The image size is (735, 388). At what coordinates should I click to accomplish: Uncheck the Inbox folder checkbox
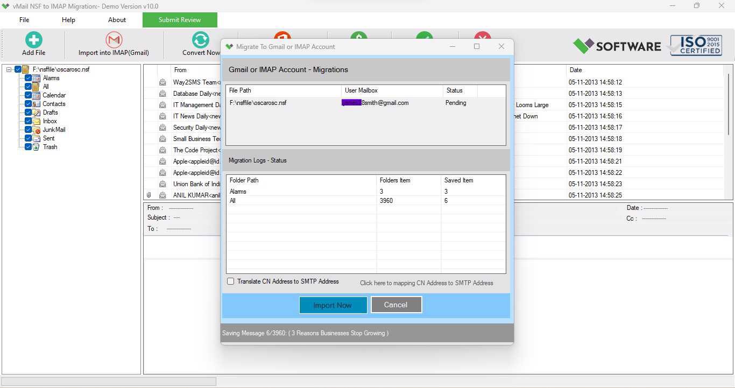pyautogui.click(x=29, y=121)
